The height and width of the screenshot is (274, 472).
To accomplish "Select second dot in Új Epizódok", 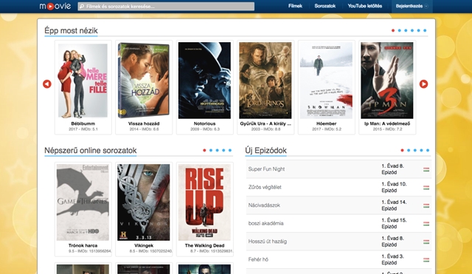I will point(409,150).
